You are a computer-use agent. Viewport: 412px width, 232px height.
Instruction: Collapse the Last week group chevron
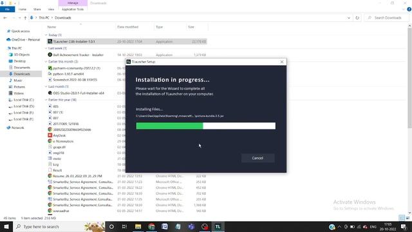[46, 48]
